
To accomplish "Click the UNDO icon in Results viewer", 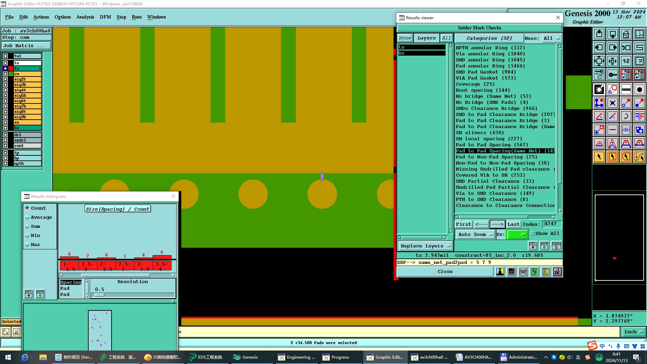I will click(x=556, y=246).
